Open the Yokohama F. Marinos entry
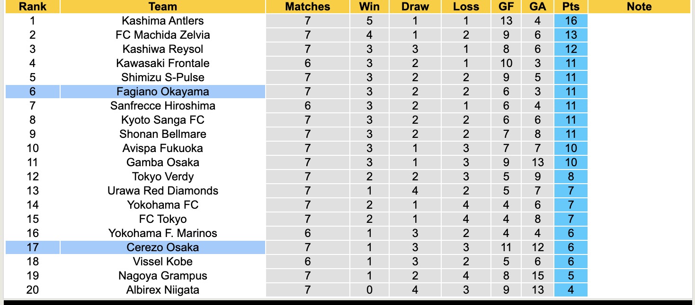Viewport: 695px width, 305px height. coord(162,233)
